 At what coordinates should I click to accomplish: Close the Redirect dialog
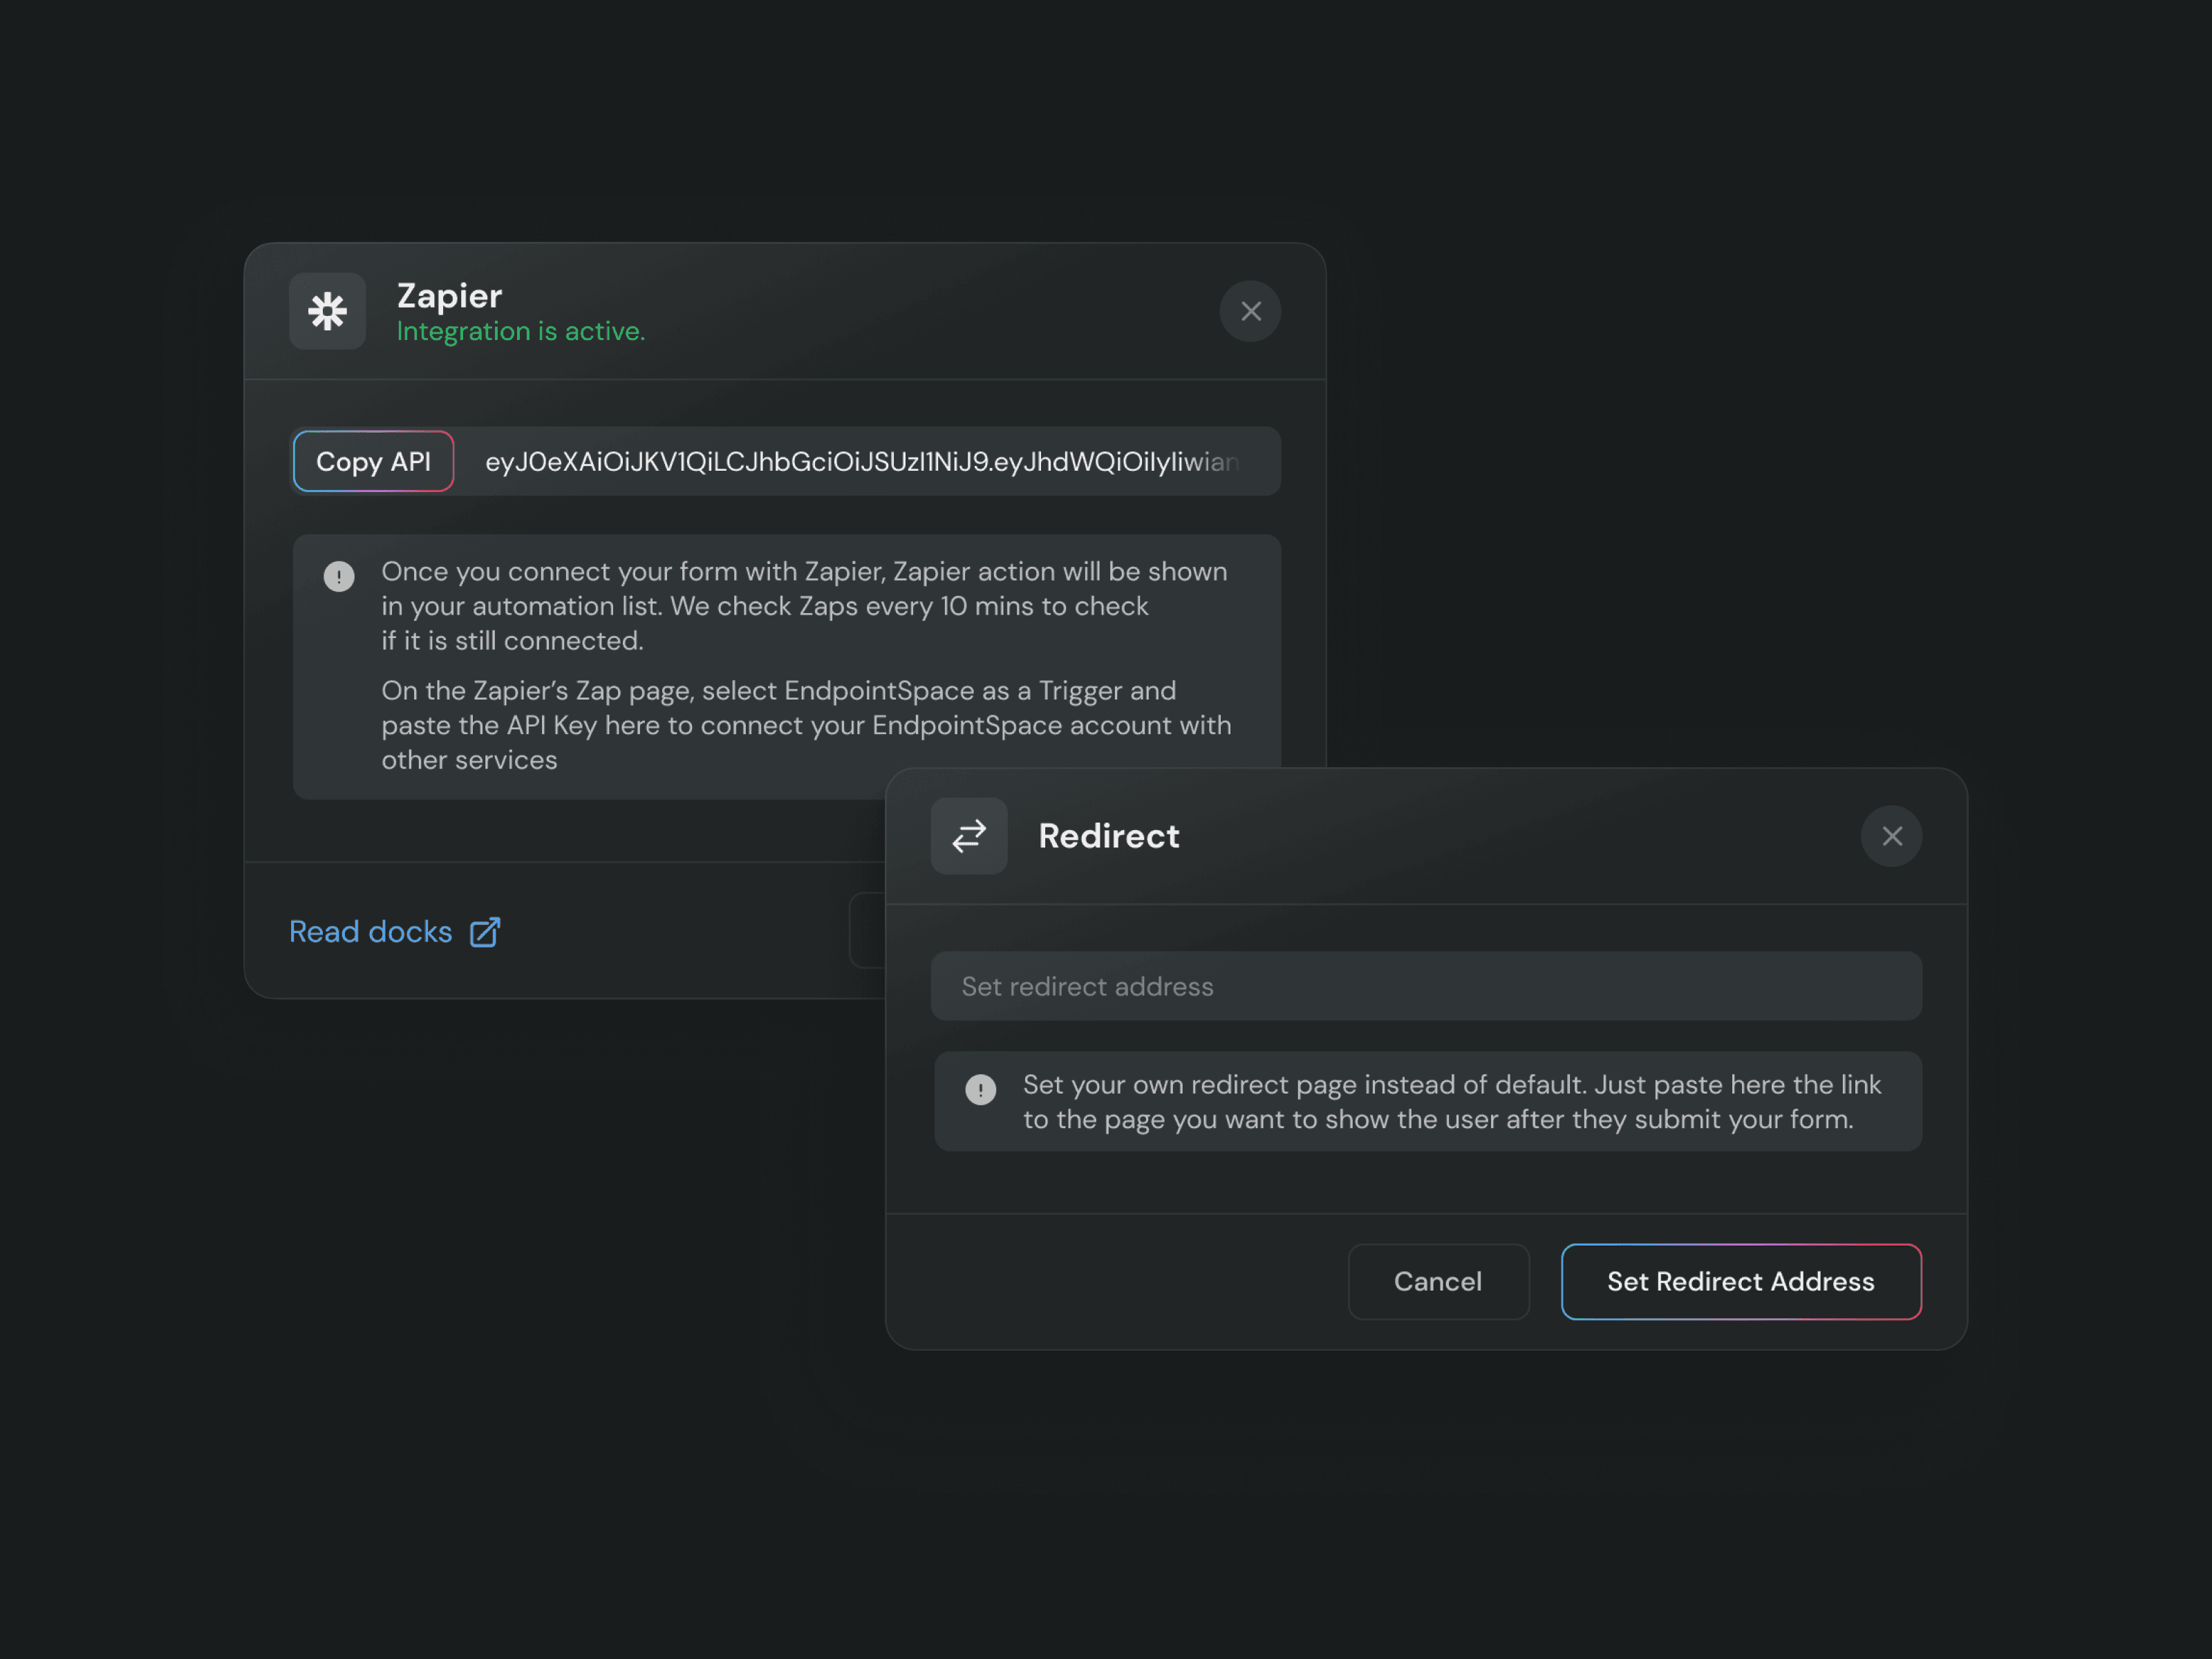pos(1891,836)
